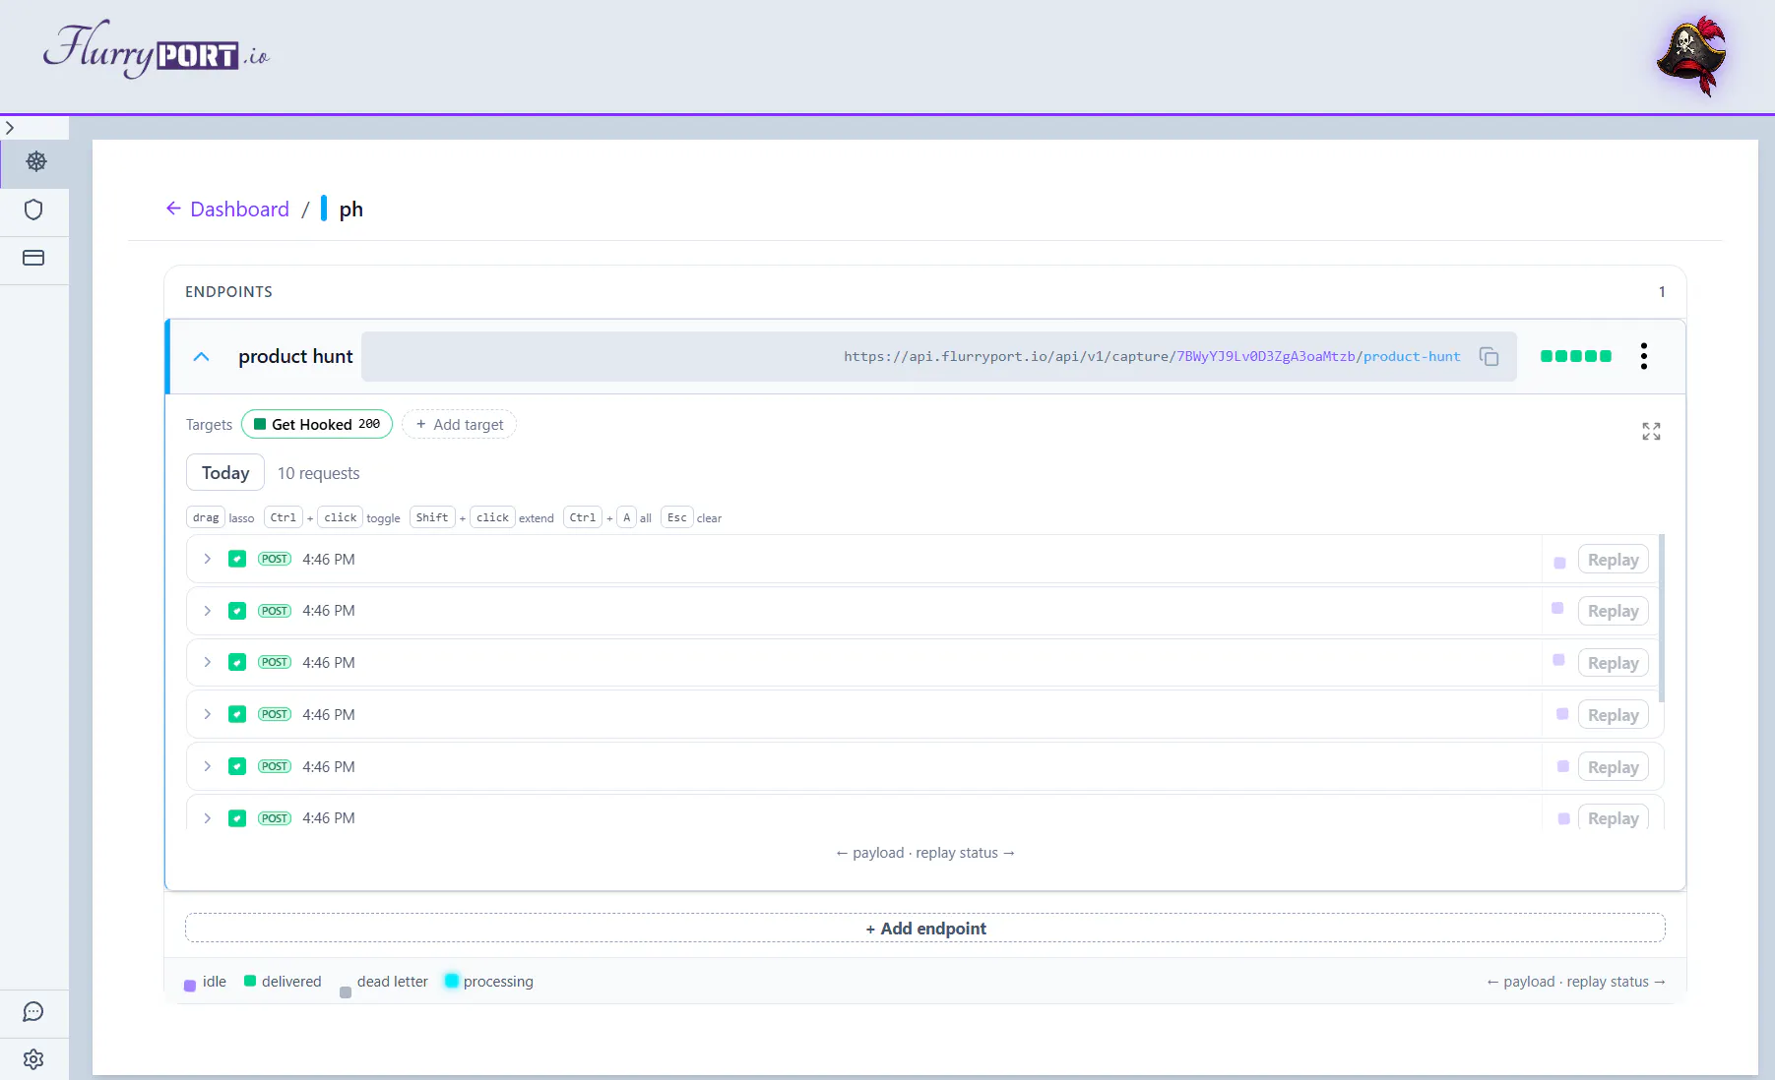
Task: Open the ship wheel dashboard sidebar icon
Action: [36, 161]
